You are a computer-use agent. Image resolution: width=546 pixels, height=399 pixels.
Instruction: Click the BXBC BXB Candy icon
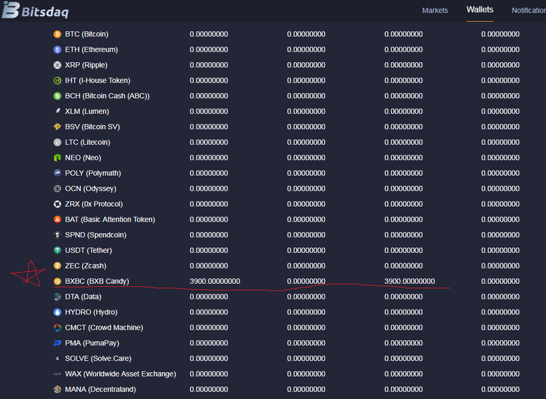(x=57, y=281)
